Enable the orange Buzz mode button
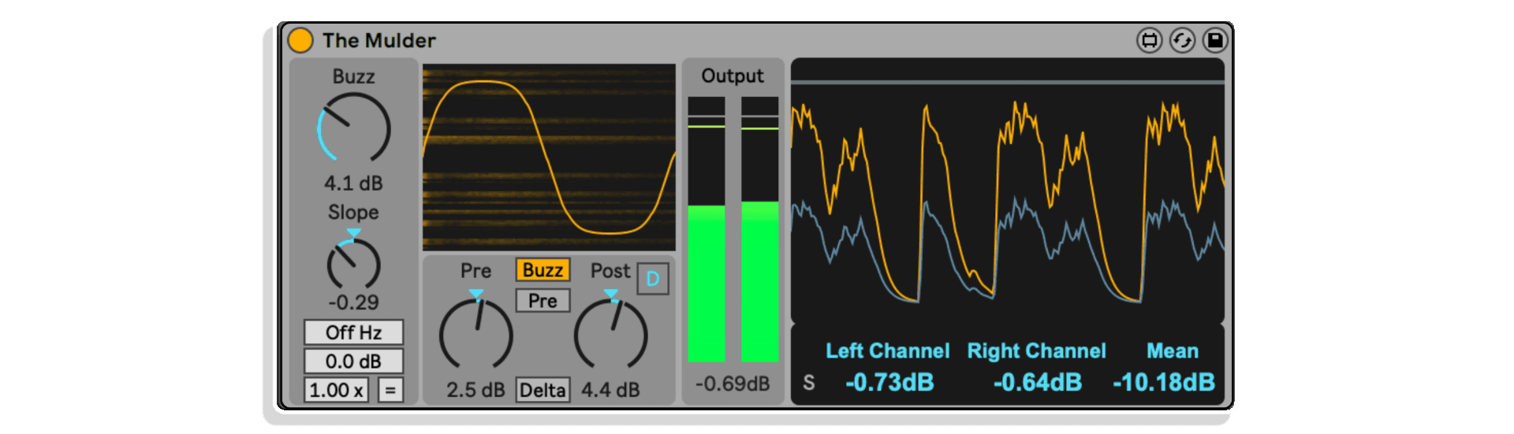Screen dimensions: 1514x434 coord(543,270)
